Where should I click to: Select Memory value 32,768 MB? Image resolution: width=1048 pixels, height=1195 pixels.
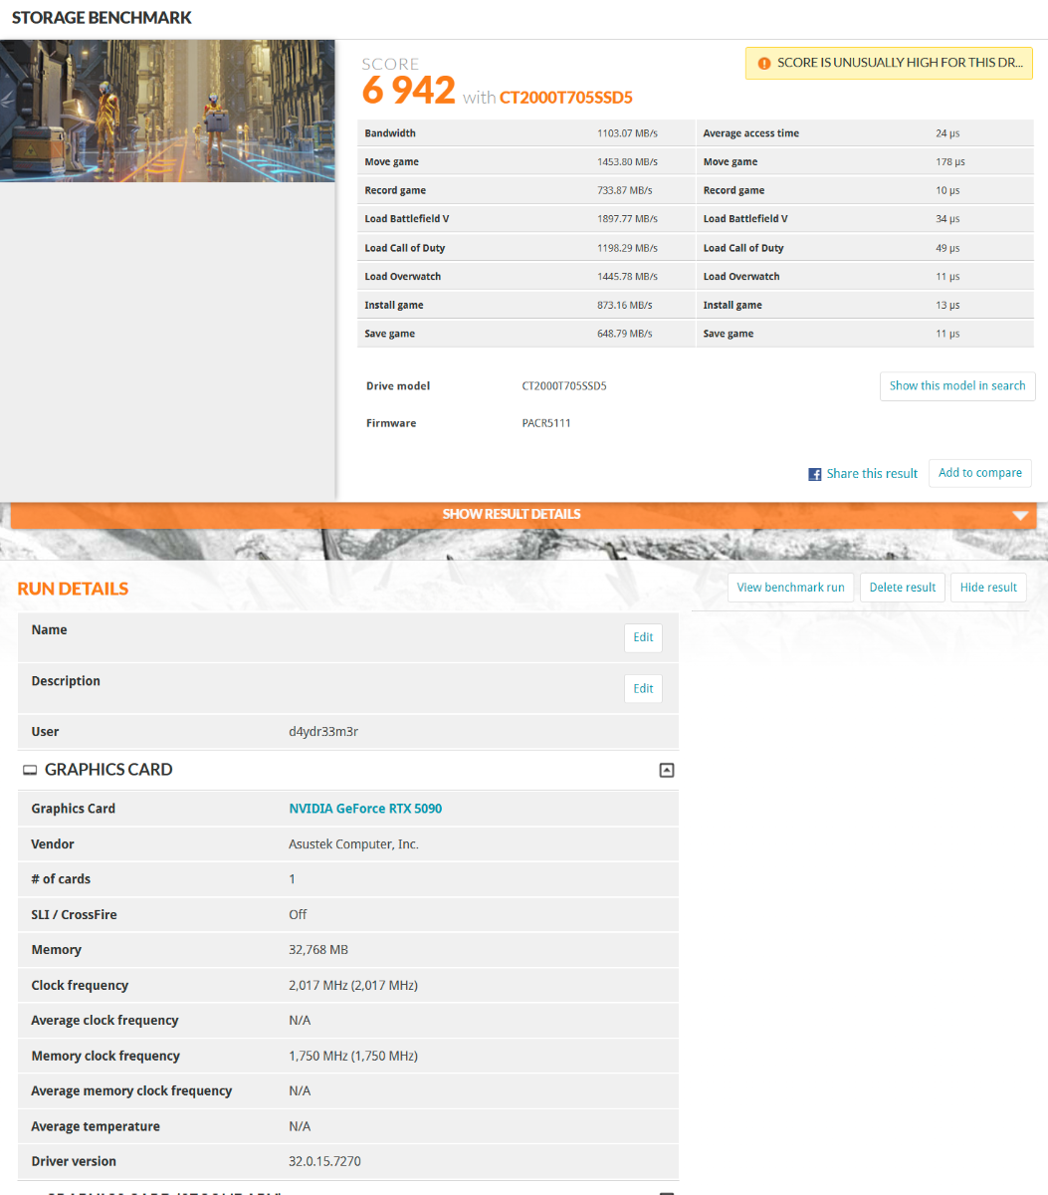point(318,950)
